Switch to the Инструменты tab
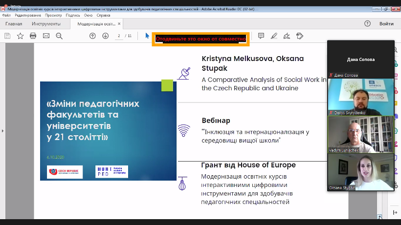401x225 pixels. click(x=46, y=24)
